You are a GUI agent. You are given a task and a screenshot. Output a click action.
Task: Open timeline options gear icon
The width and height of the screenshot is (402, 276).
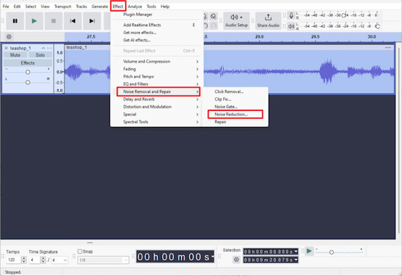(9, 37)
